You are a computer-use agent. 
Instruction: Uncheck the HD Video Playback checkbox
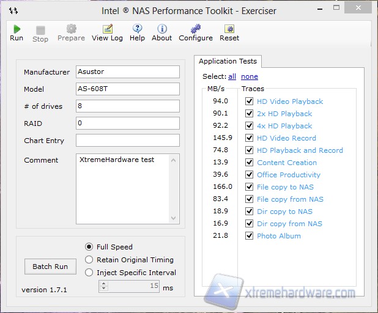tap(249, 101)
